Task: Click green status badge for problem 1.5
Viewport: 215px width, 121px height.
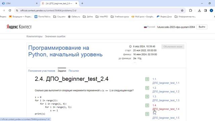Action: (x=147, y=114)
